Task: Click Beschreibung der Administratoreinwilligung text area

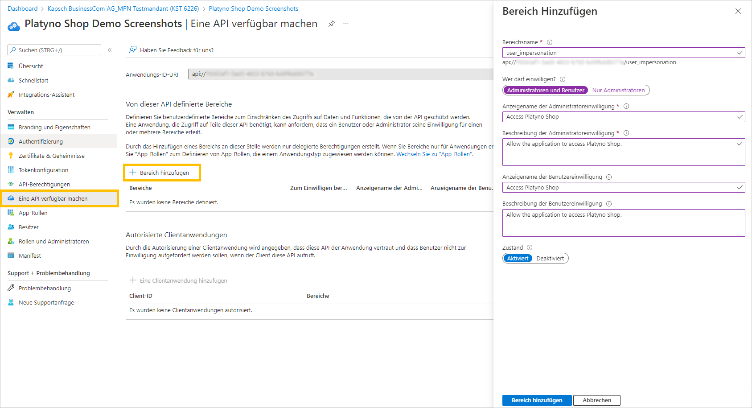Action: coord(623,152)
